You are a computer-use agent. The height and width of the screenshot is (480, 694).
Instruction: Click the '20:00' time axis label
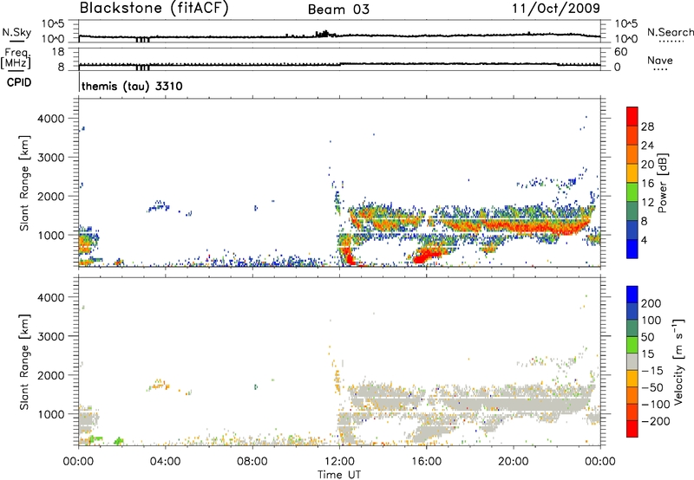[514, 462]
